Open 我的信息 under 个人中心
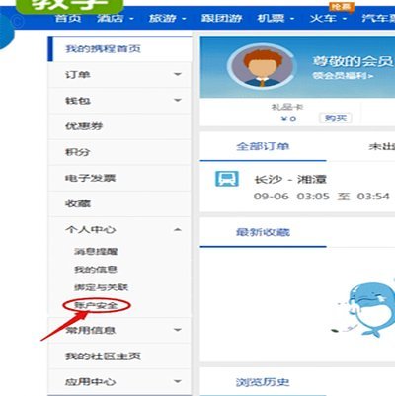 pos(96,270)
